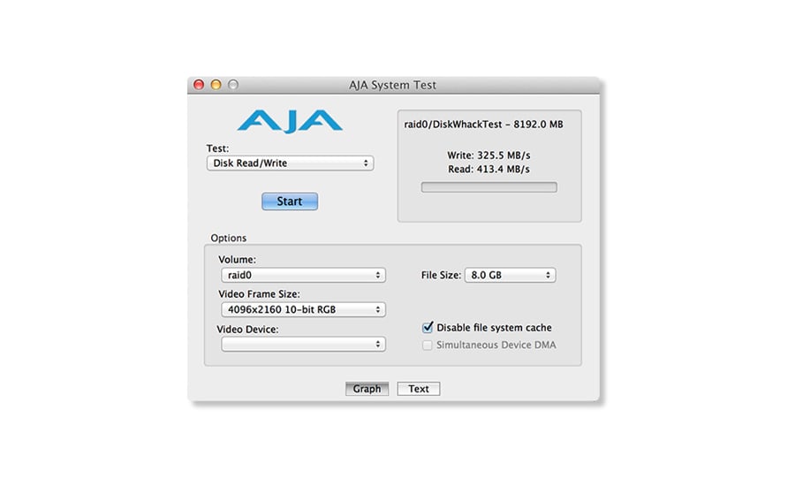Viewport: 795px width, 486px height.
Task: Choose a different File Size from 8.0 GB
Action: [x=510, y=275]
